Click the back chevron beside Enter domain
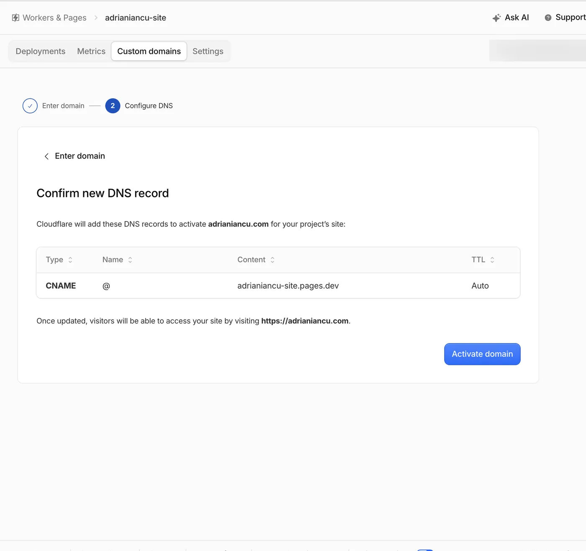This screenshot has width=586, height=551. 46,156
